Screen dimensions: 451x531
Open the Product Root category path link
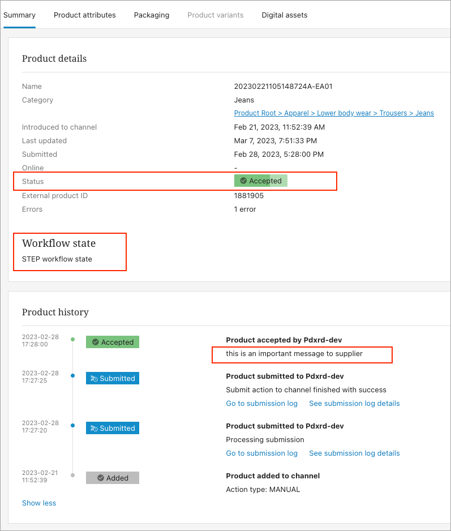[x=334, y=113]
